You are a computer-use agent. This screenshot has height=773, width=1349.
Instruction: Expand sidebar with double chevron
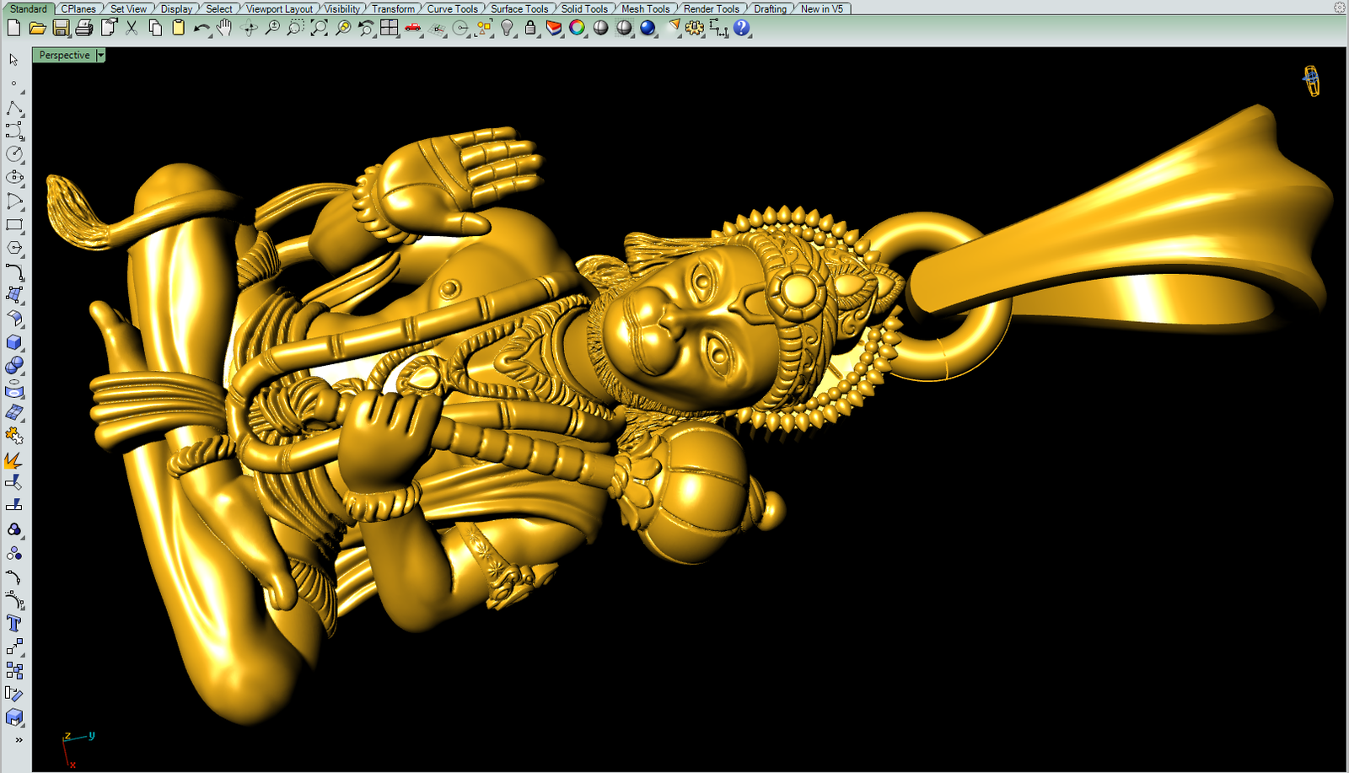pos(19,740)
